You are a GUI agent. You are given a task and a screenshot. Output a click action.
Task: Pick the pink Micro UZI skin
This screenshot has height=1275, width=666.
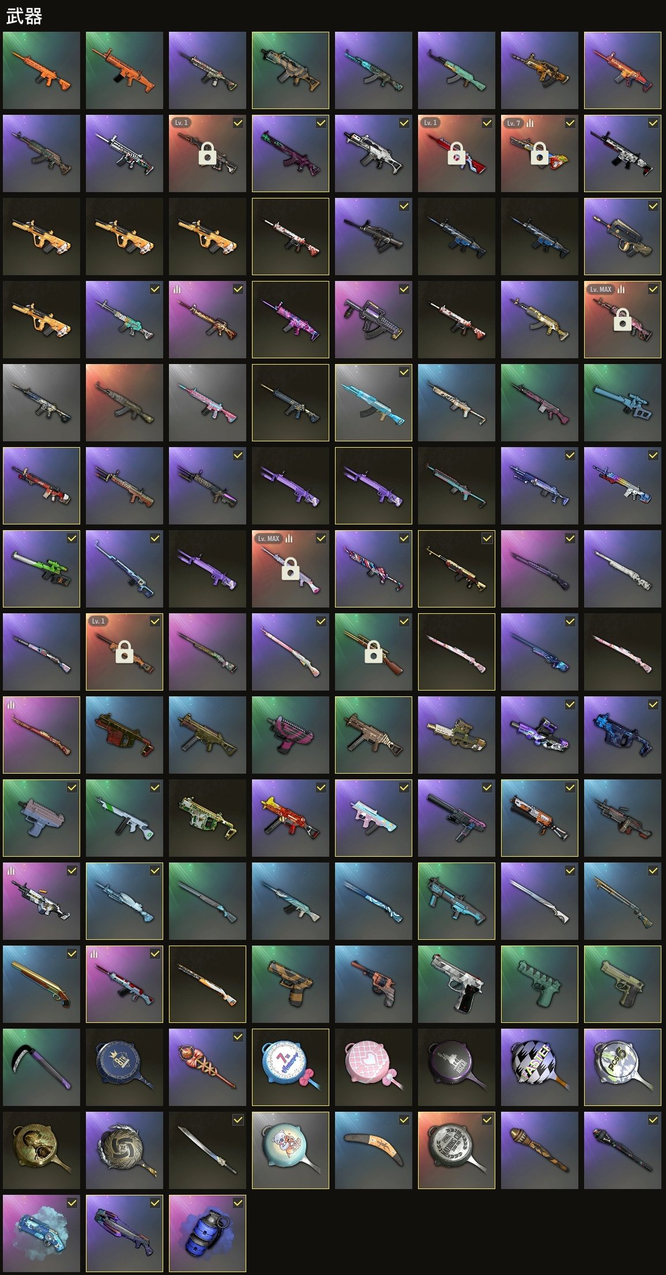pos(291,735)
